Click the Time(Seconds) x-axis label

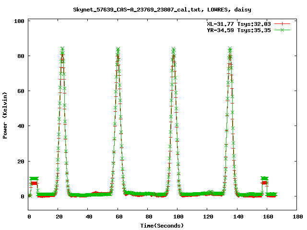click(x=162, y=226)
